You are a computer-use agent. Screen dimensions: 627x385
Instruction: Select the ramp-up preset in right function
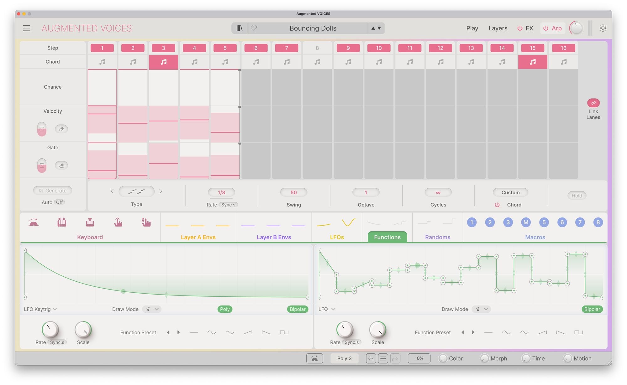tap(542, 332)
